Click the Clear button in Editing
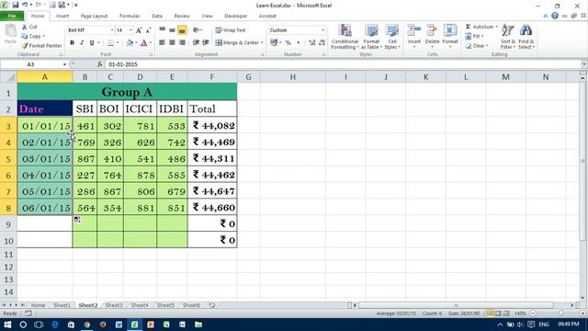This screenshot has height=331, width=588. (477, 46)
